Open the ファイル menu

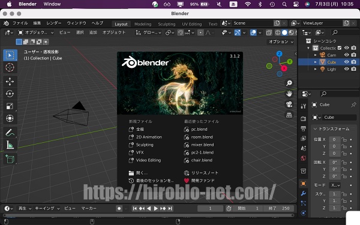(x=20, y=23)
